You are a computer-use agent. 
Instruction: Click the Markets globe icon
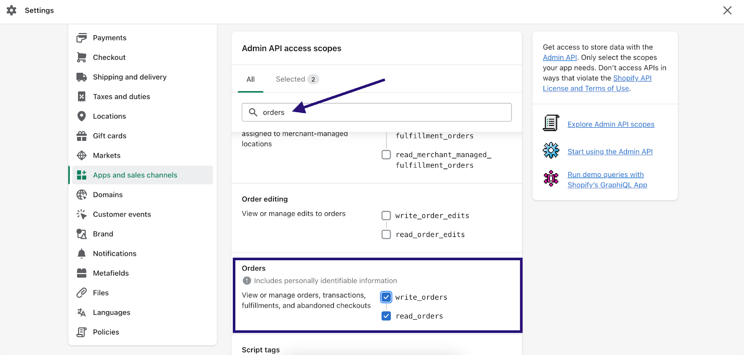coord(82,155)
